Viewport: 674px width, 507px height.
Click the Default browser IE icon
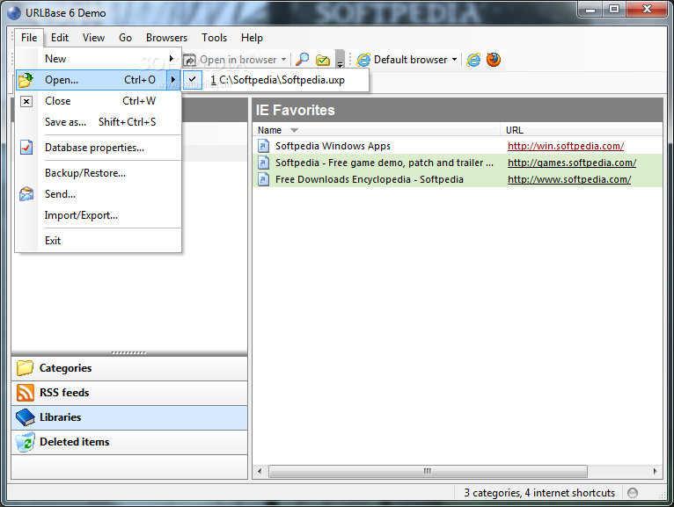pos(363,60)
